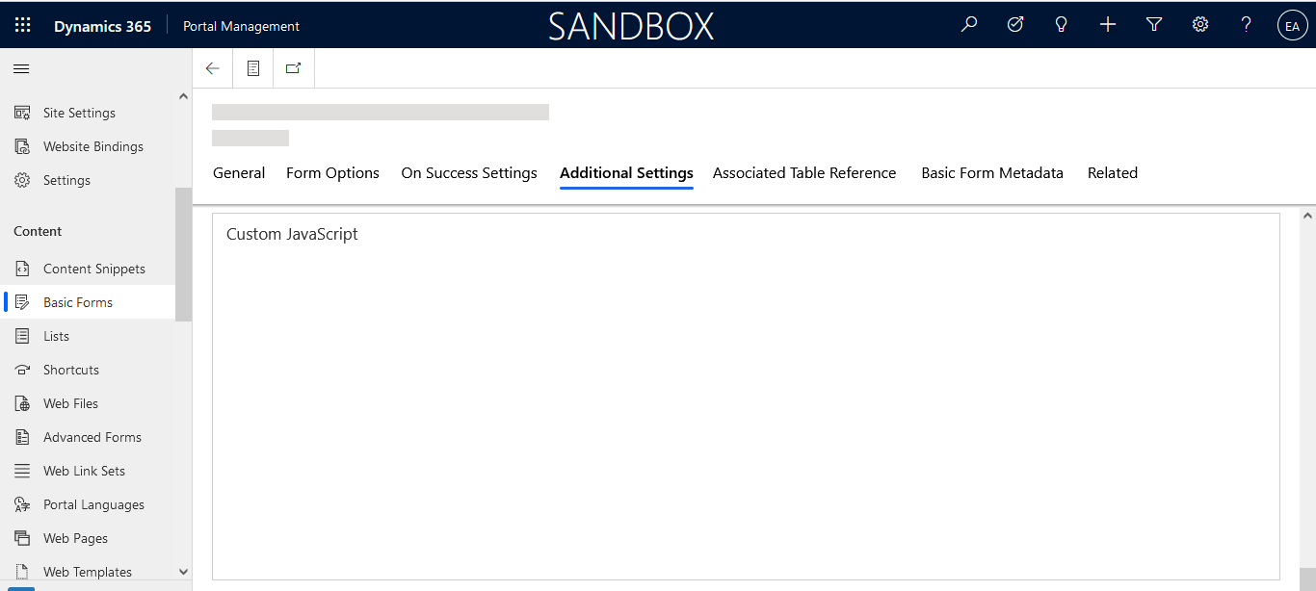Click the Web Templates icon
The image size is (1316, 591).
coord(22,572)
